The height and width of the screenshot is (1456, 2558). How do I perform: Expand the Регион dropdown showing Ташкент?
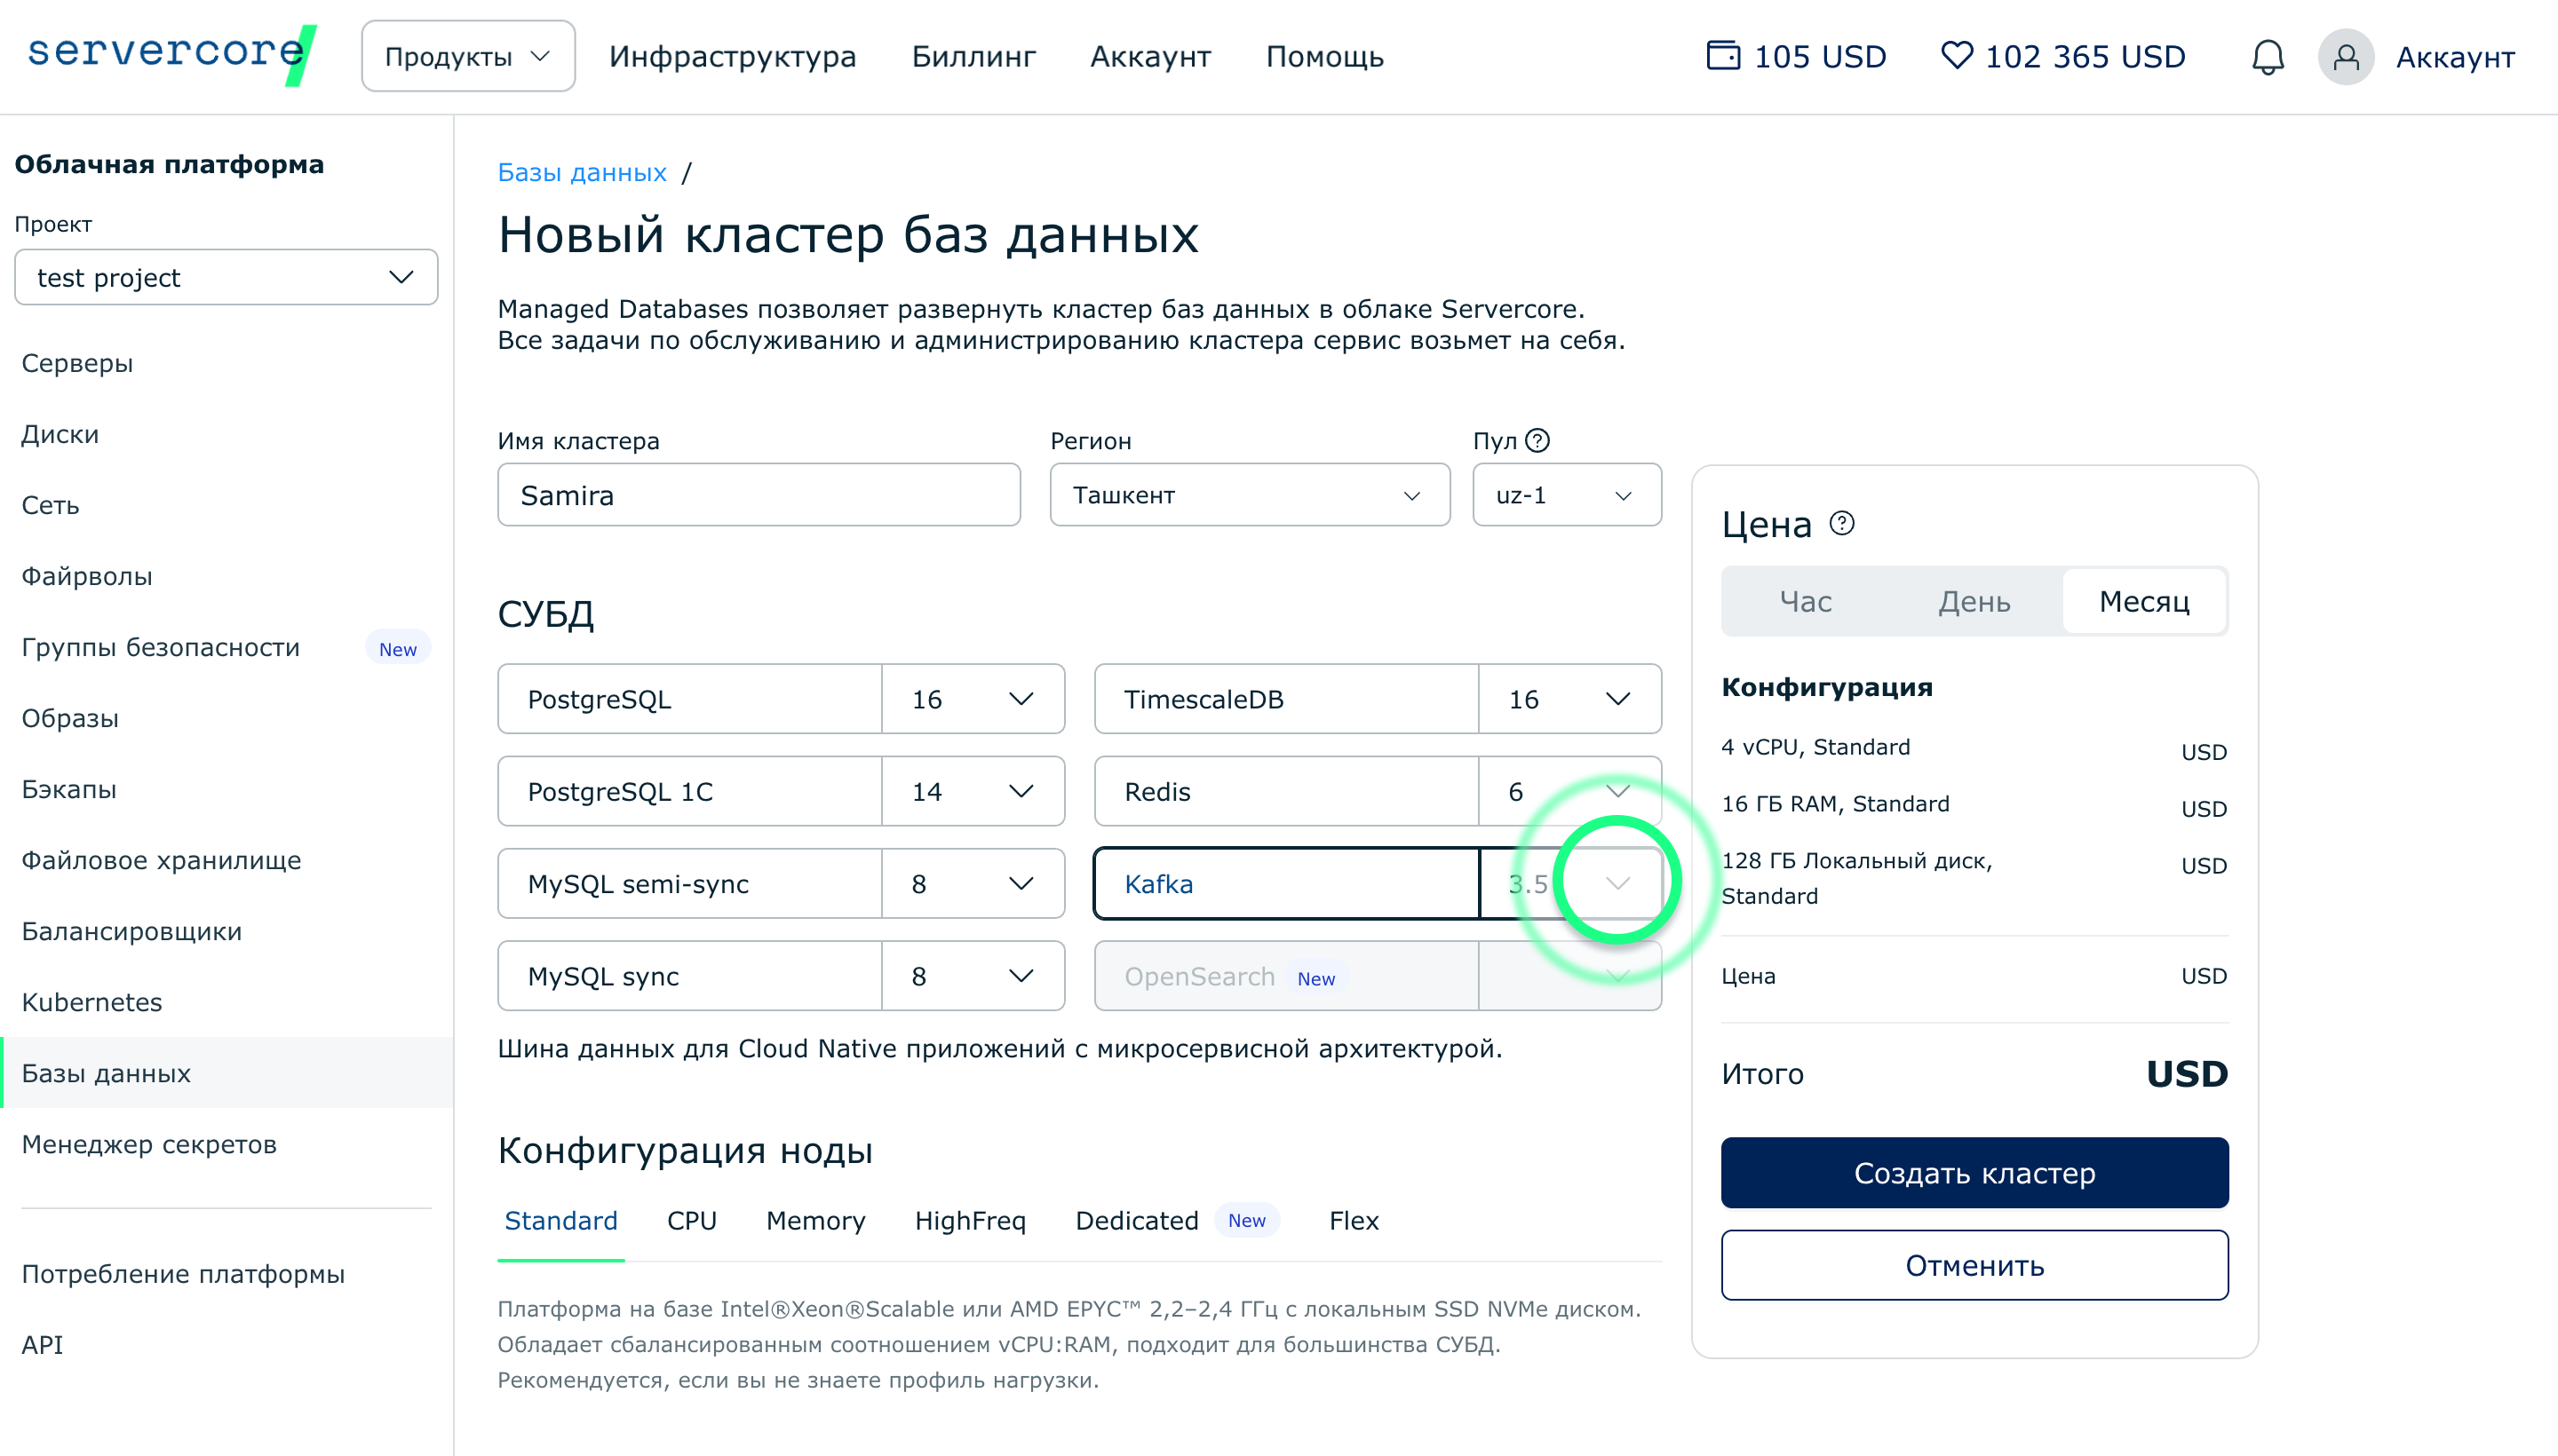point(1249,495)
